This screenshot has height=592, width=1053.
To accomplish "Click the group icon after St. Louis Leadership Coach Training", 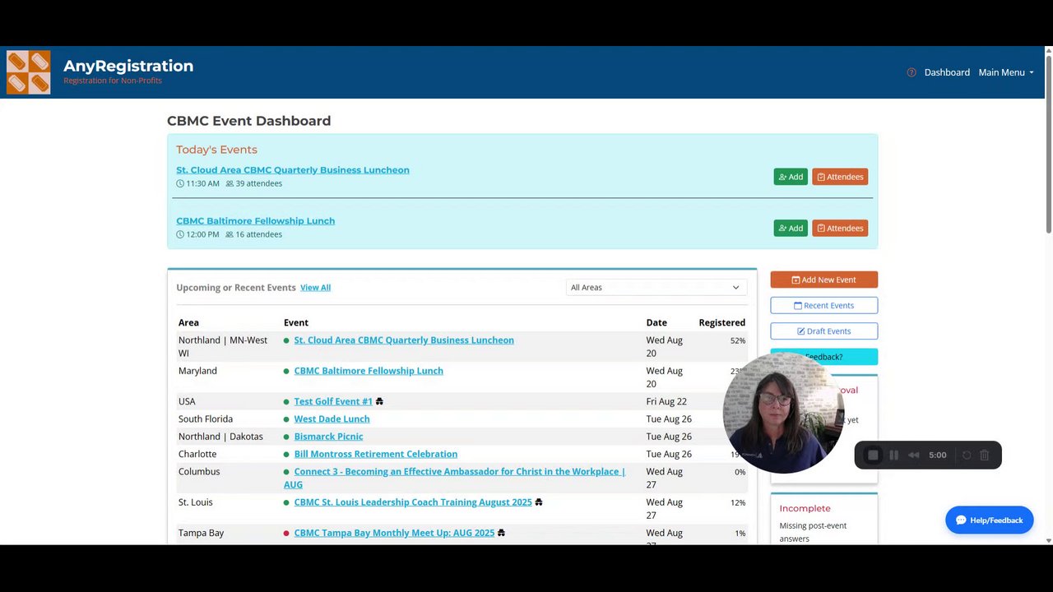I will (x=539, y=502).
